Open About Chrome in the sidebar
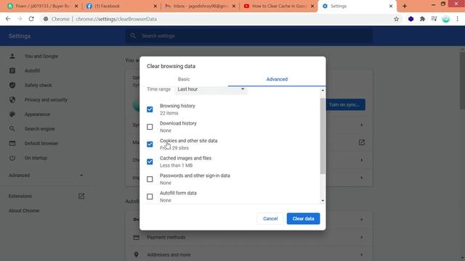Image resolution: width=465 pixels, height=261 pixels. [24, 211]
